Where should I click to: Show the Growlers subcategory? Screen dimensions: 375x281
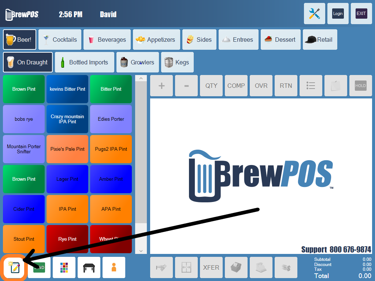[138, 62]
